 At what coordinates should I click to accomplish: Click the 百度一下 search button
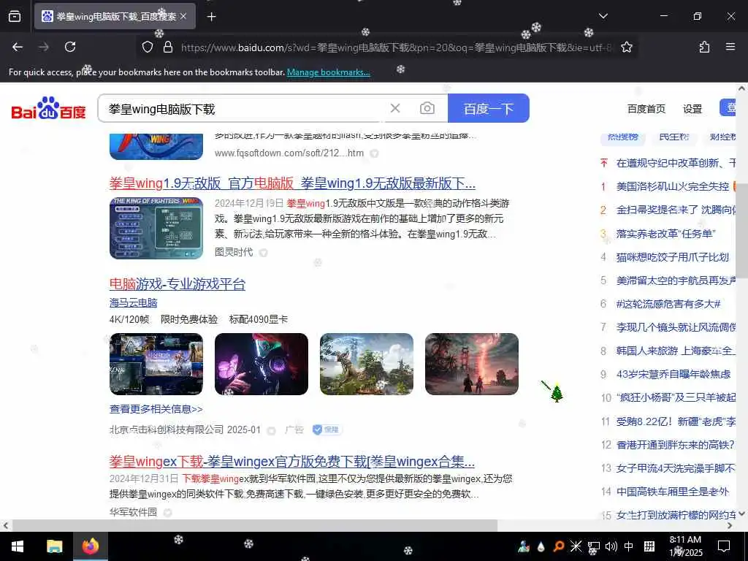pos(489,108)
